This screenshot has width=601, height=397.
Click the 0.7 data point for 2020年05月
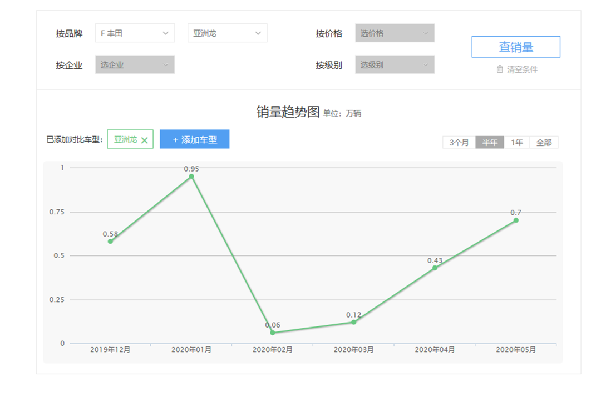[516, 220]
